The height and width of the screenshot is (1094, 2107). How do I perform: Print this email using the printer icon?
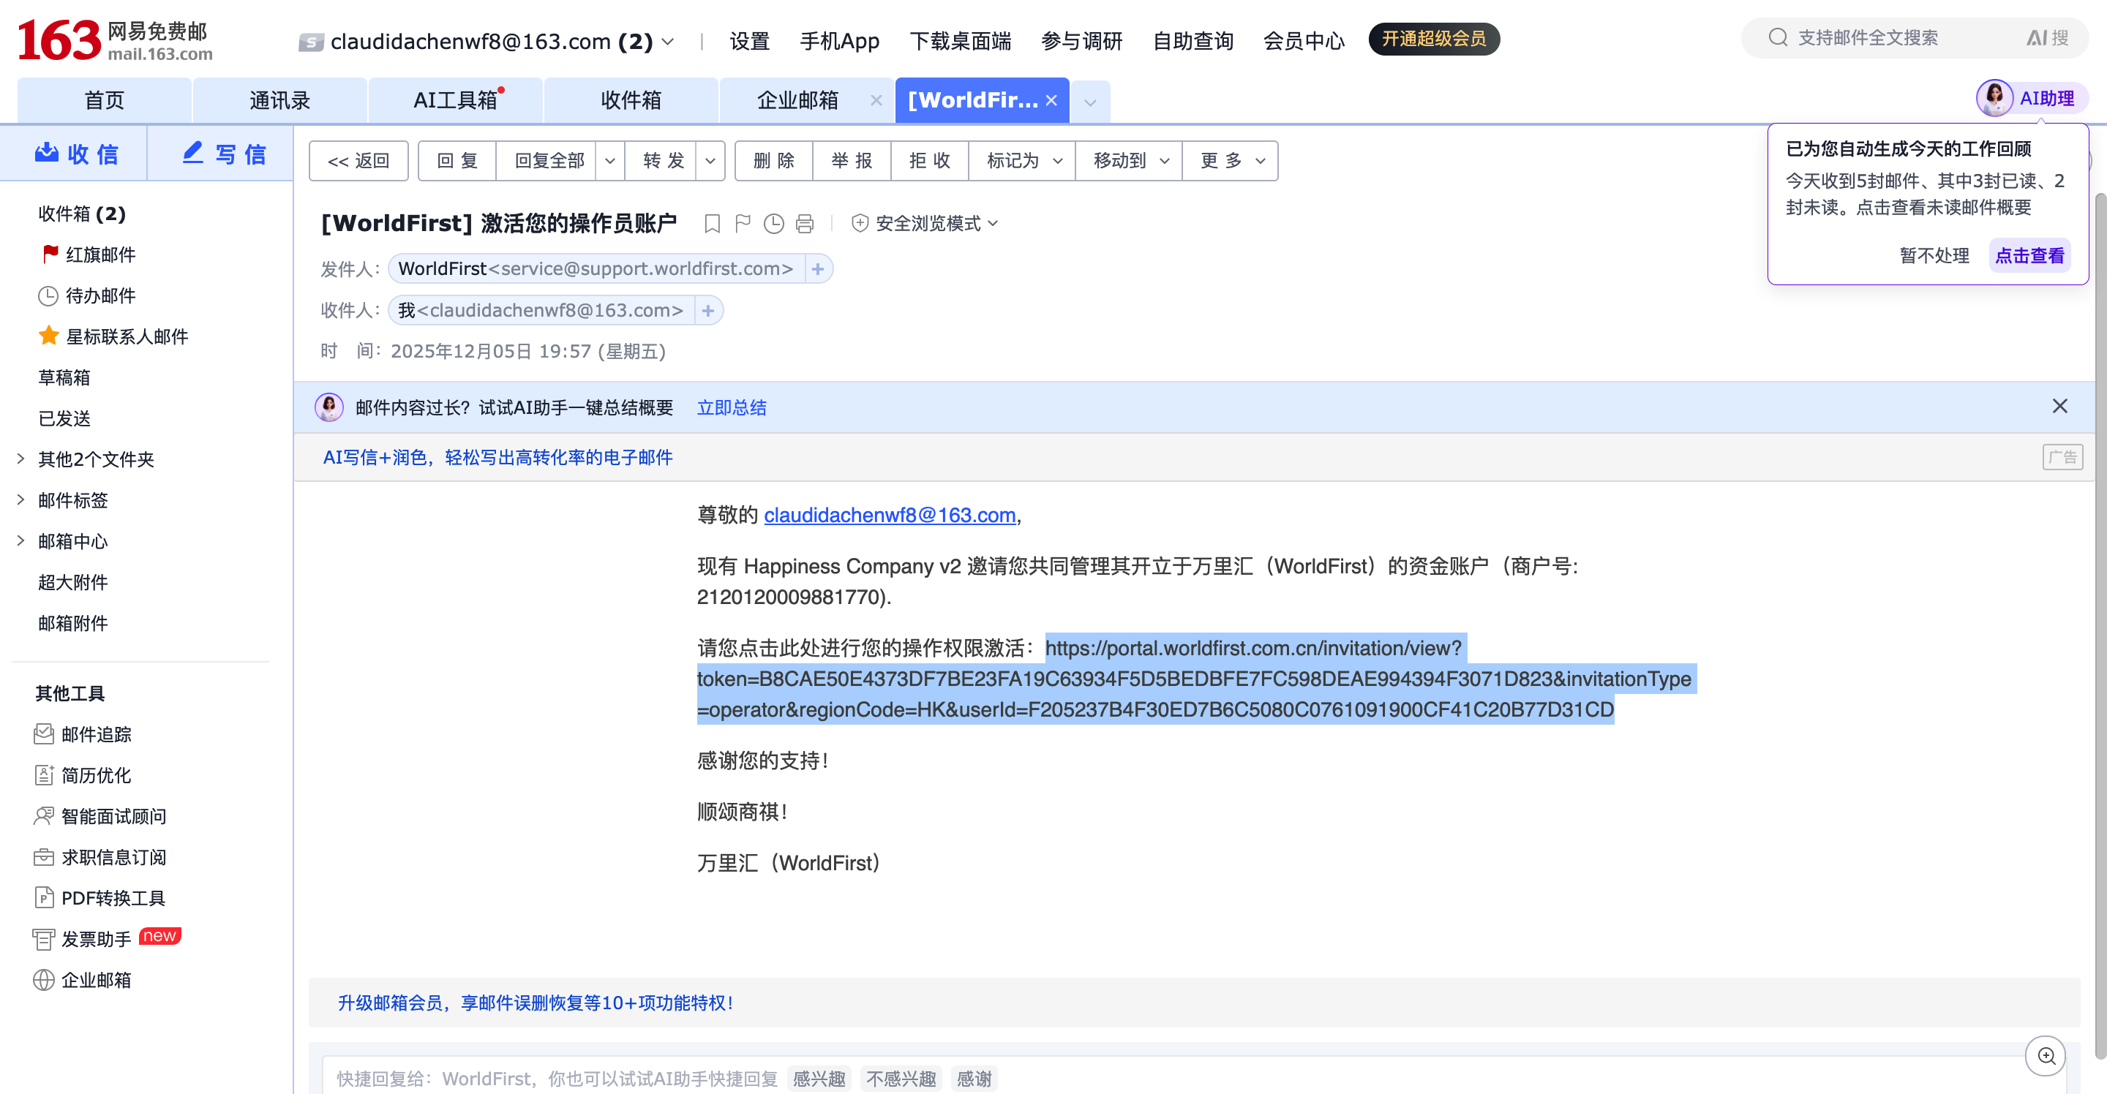point(805,223)
